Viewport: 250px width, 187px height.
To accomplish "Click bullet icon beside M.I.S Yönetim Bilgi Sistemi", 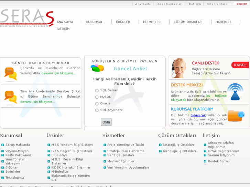I will 48,145.
